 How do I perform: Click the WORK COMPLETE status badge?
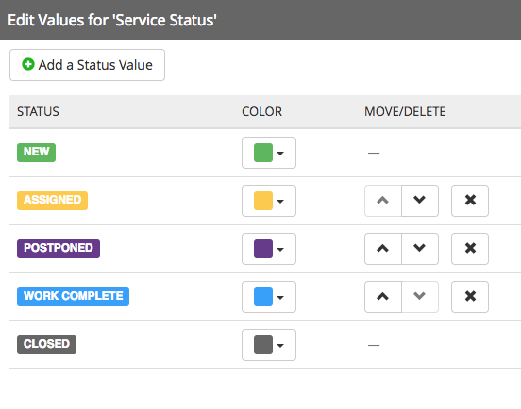(73, 297)
